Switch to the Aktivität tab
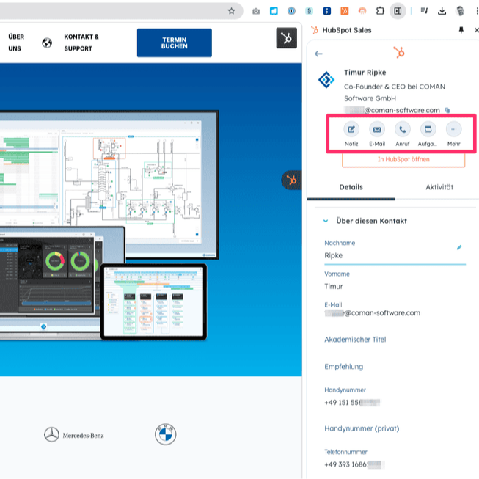Viewport: 479px width, 479px height. (439, 187)
